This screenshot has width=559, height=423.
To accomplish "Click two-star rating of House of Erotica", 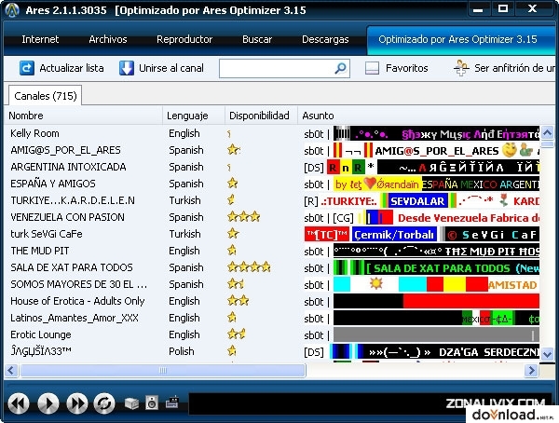I will coord(239,301).
